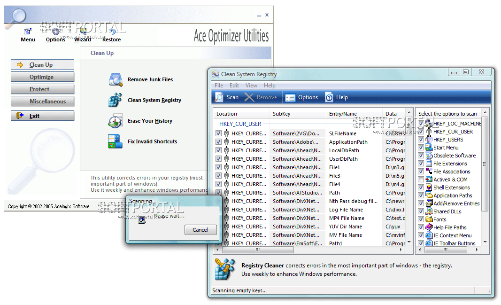Click the Clean Up sidebar button
Viewport: 501px width, 305px height.
[x=43, y=64]
